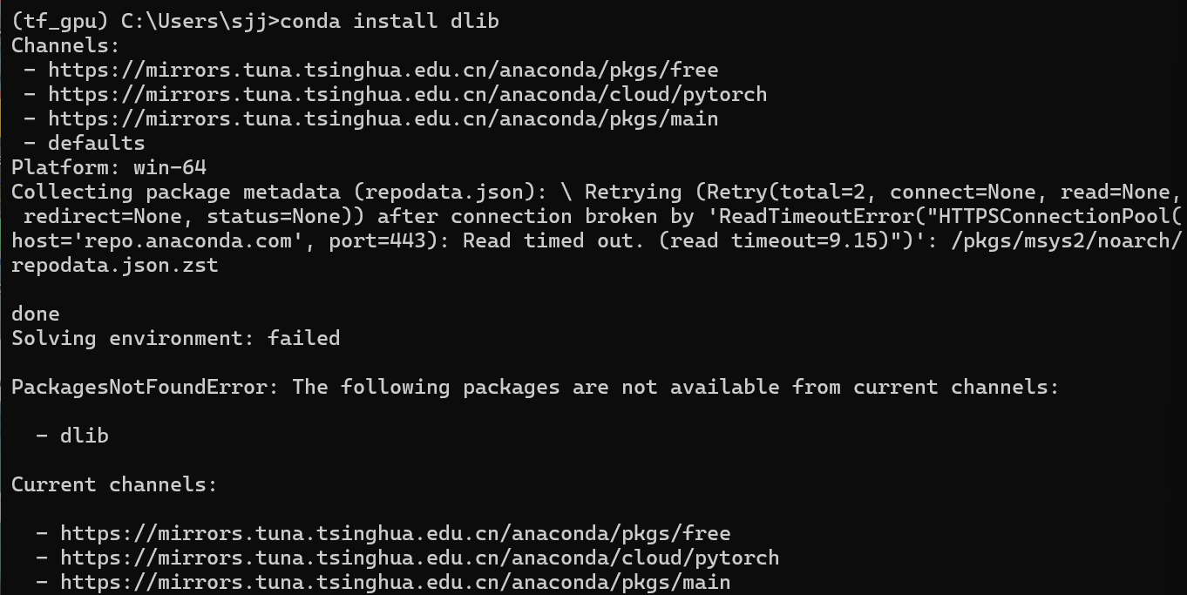
Task: Click the "conda install dlib" command text
Action: click(390, 21)
